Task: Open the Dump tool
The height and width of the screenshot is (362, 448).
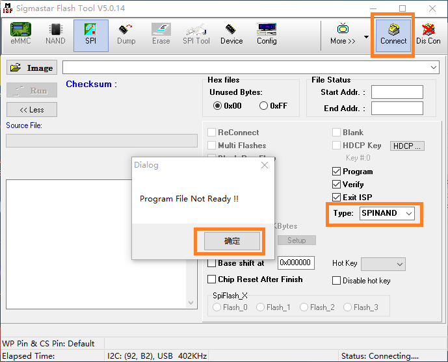Action: 126,34
